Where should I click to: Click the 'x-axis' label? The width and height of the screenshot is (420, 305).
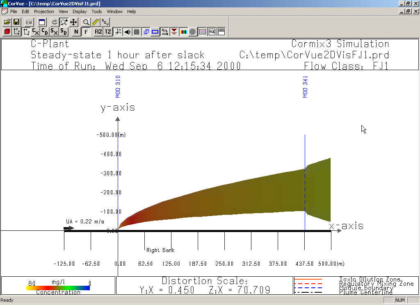[346, 226]
